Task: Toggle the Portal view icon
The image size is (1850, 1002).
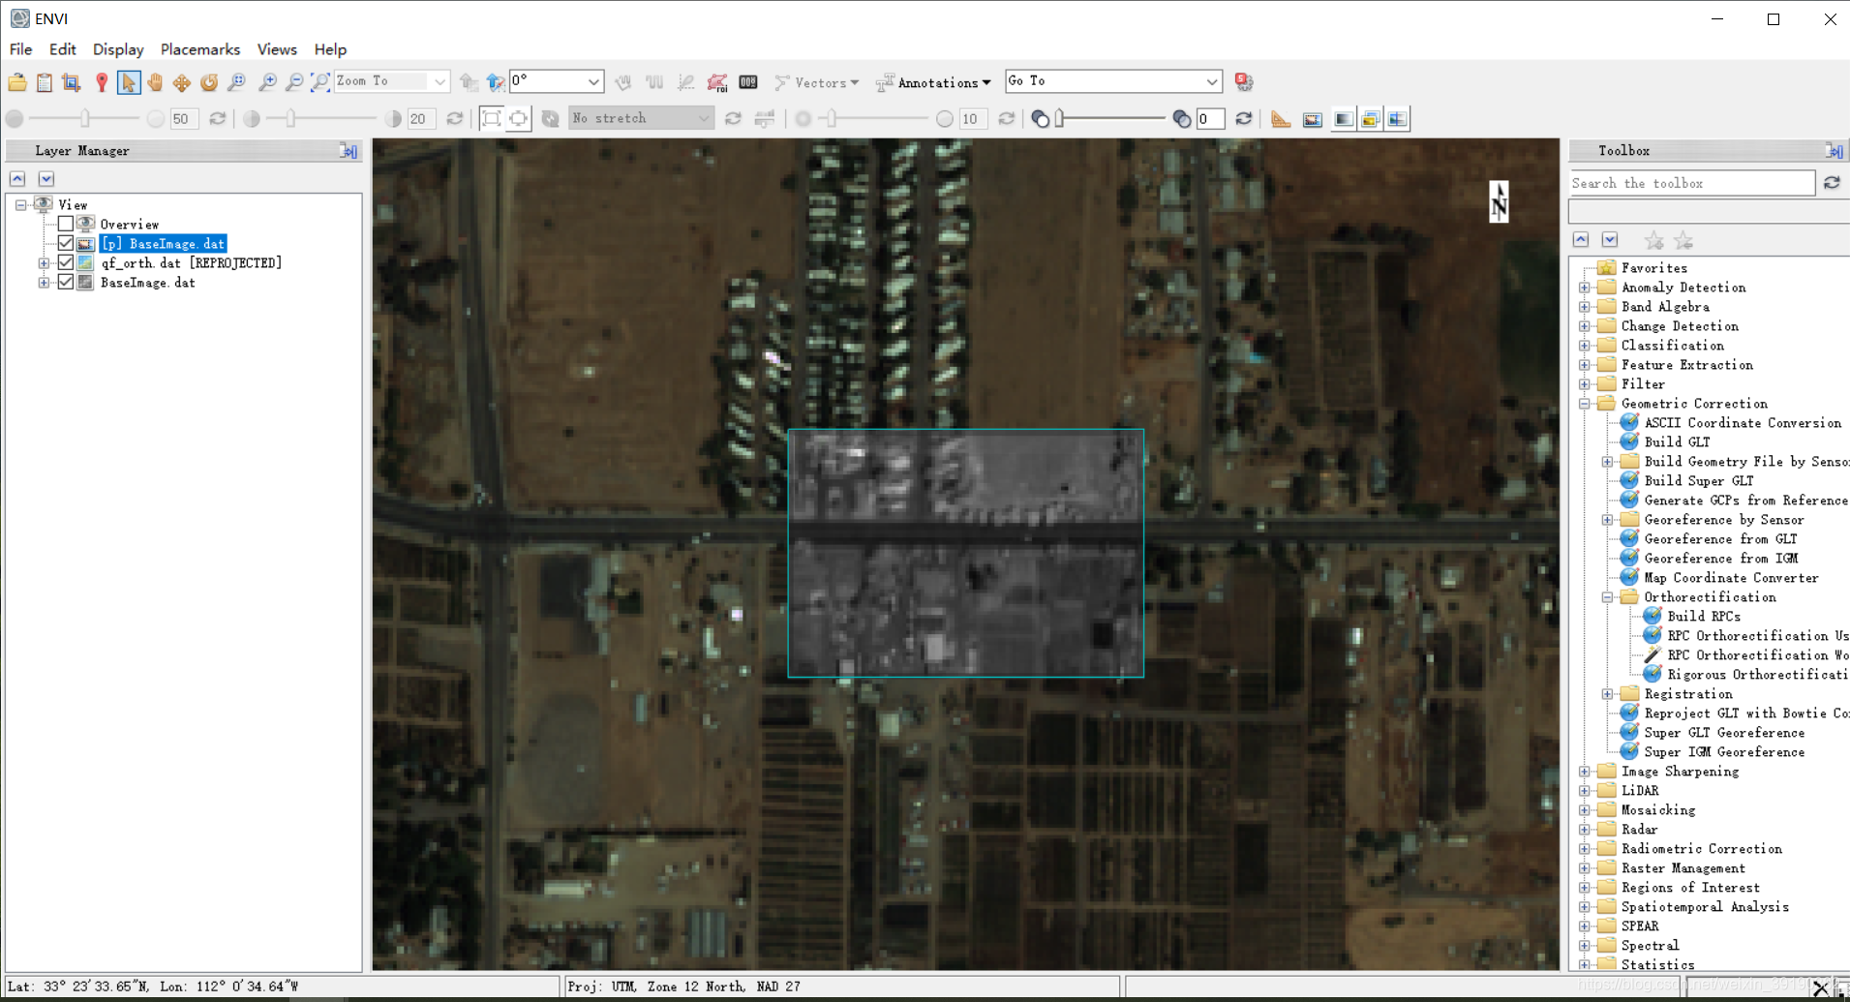Action: (1313, 119)
